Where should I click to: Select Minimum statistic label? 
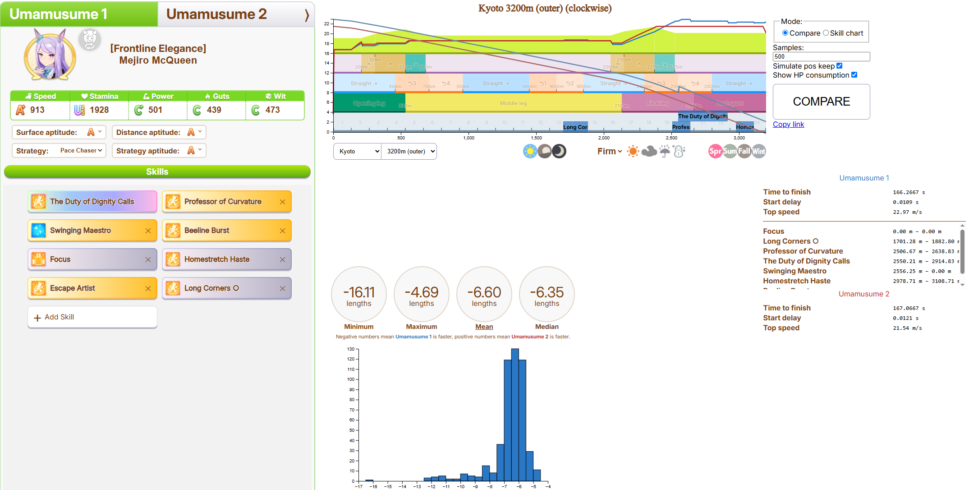[x=358, y=327]
